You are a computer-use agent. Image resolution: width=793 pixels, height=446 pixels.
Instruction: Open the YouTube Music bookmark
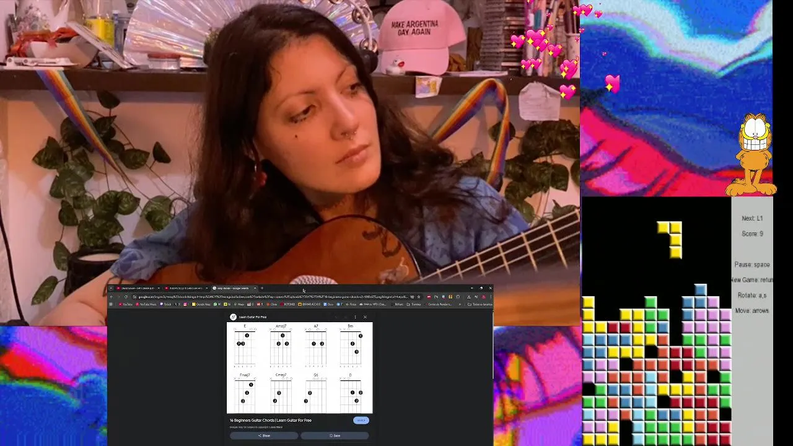[x=146, y=304]
